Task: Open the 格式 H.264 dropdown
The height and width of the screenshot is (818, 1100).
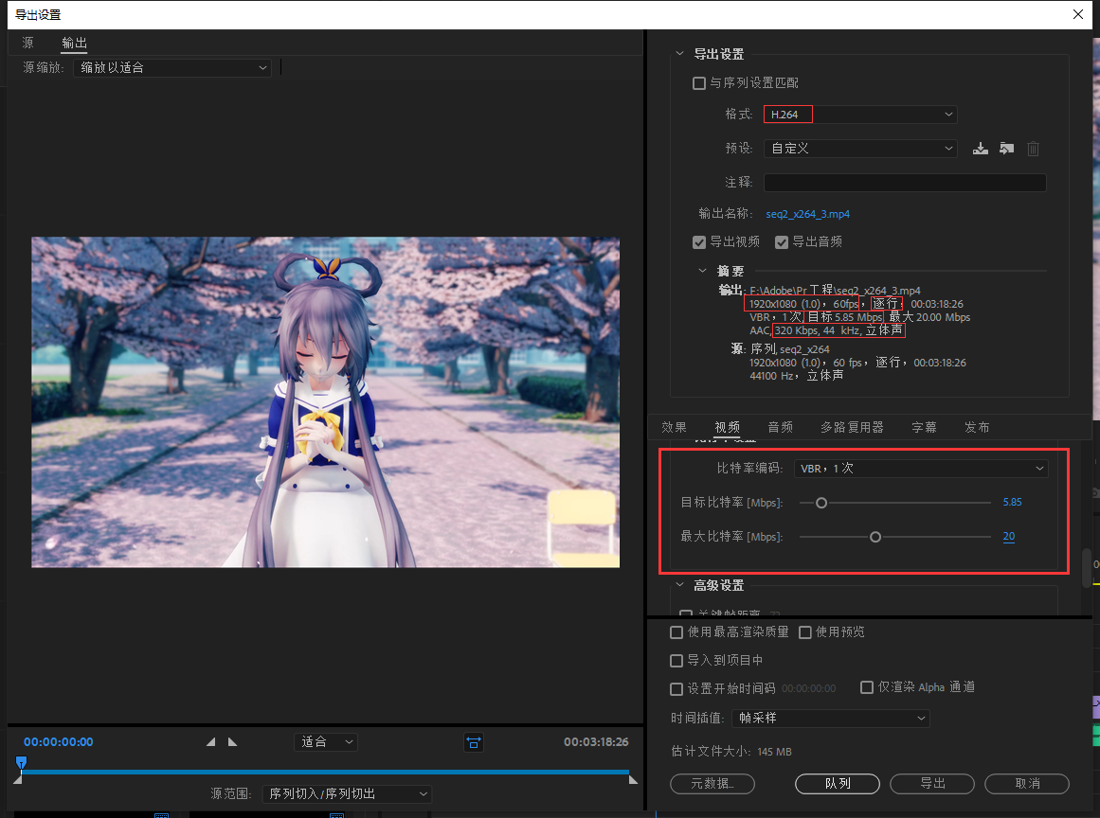Action: click(x=860, y=115)
